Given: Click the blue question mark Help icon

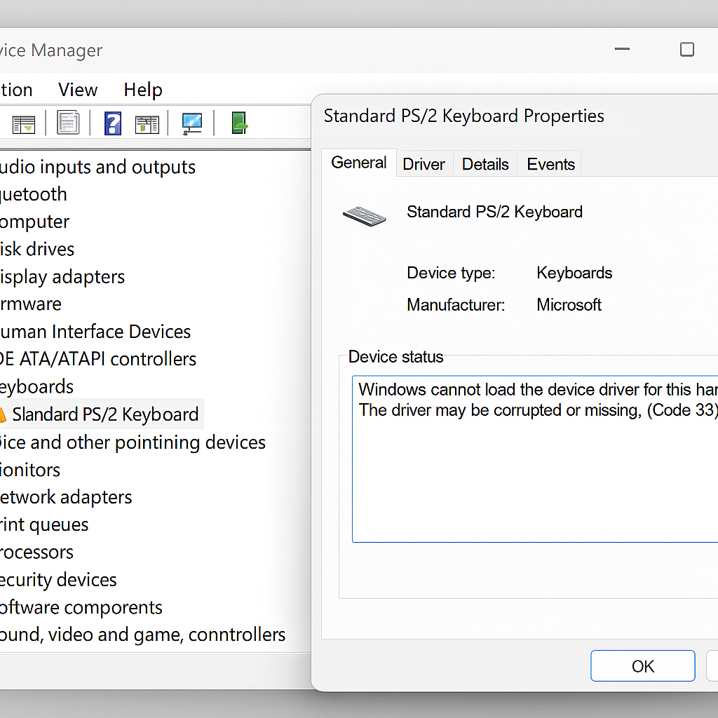Looking at the screenshot, I should tap(113, 123).
